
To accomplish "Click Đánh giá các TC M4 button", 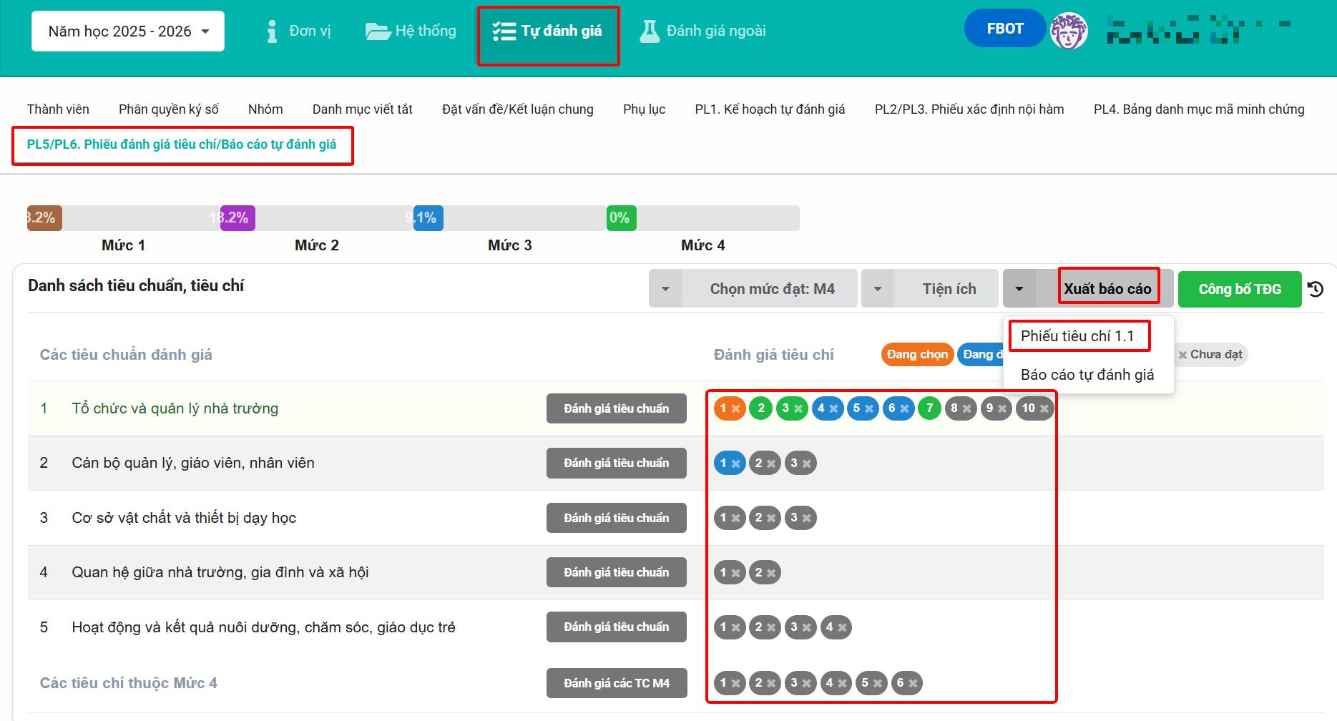I will tap(616, 683).
